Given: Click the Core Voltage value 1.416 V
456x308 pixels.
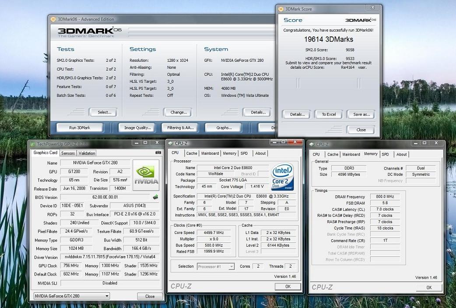Looking at the screenshot, I should click(257, 186).
